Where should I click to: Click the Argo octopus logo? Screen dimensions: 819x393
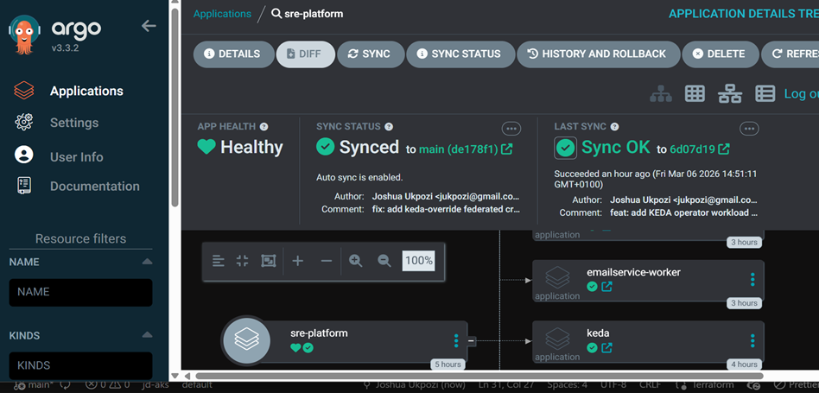(x=24, y=35)
